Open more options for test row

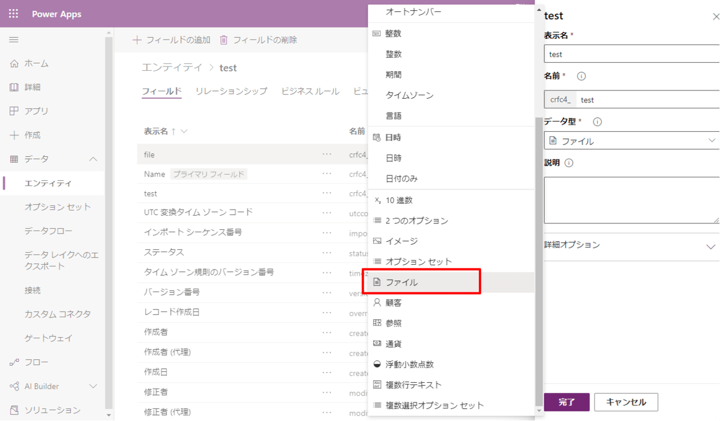coord(327,193)
